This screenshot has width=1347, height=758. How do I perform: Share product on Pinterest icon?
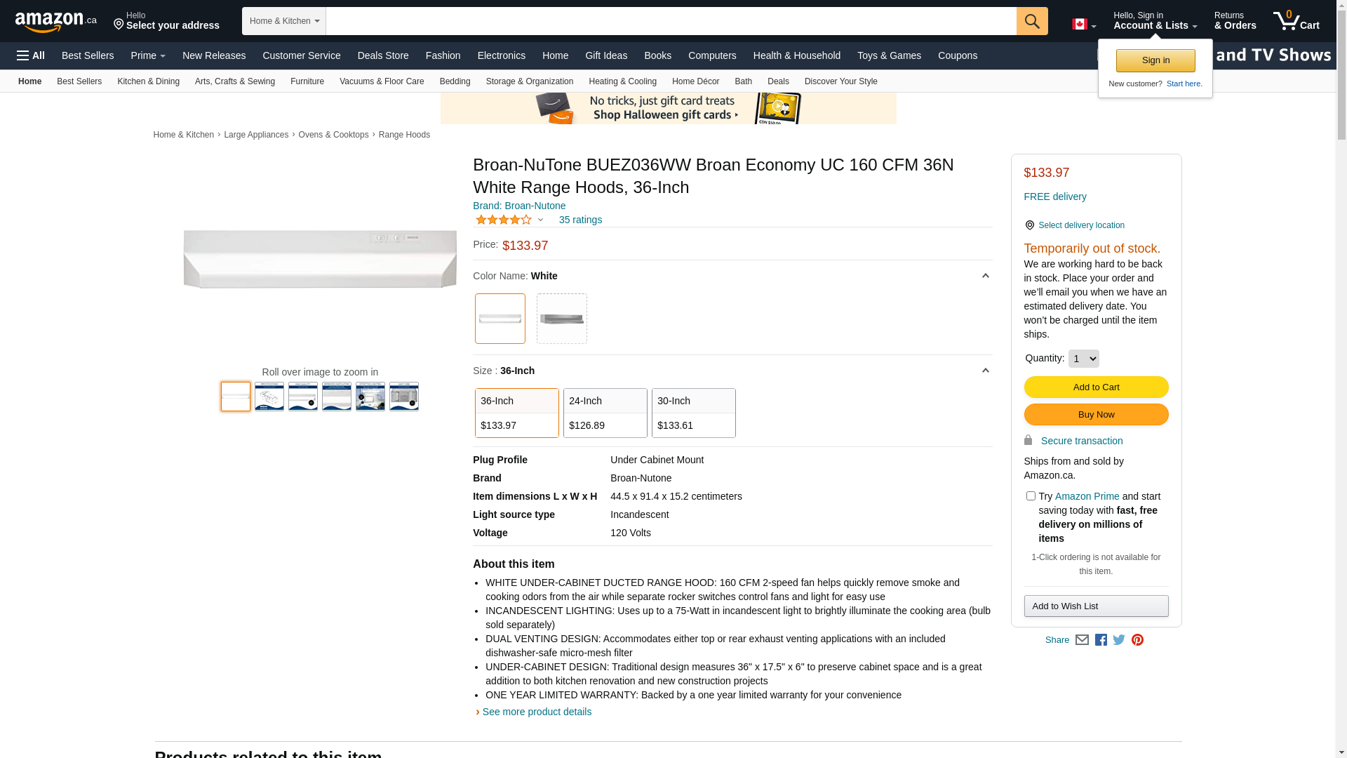click(1137, 640)
